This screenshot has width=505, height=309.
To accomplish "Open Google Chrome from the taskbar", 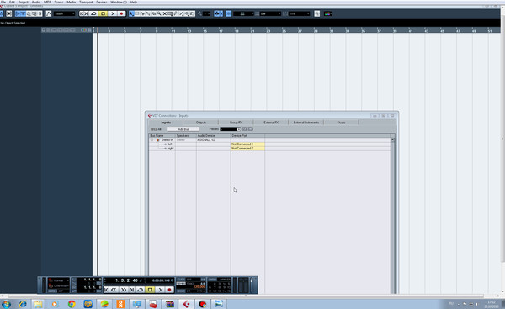I will point(72,304).
